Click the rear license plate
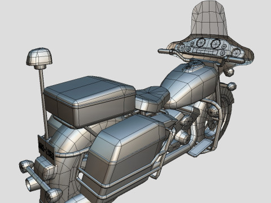The image size is (271, 203). click(x=46, y=150)
